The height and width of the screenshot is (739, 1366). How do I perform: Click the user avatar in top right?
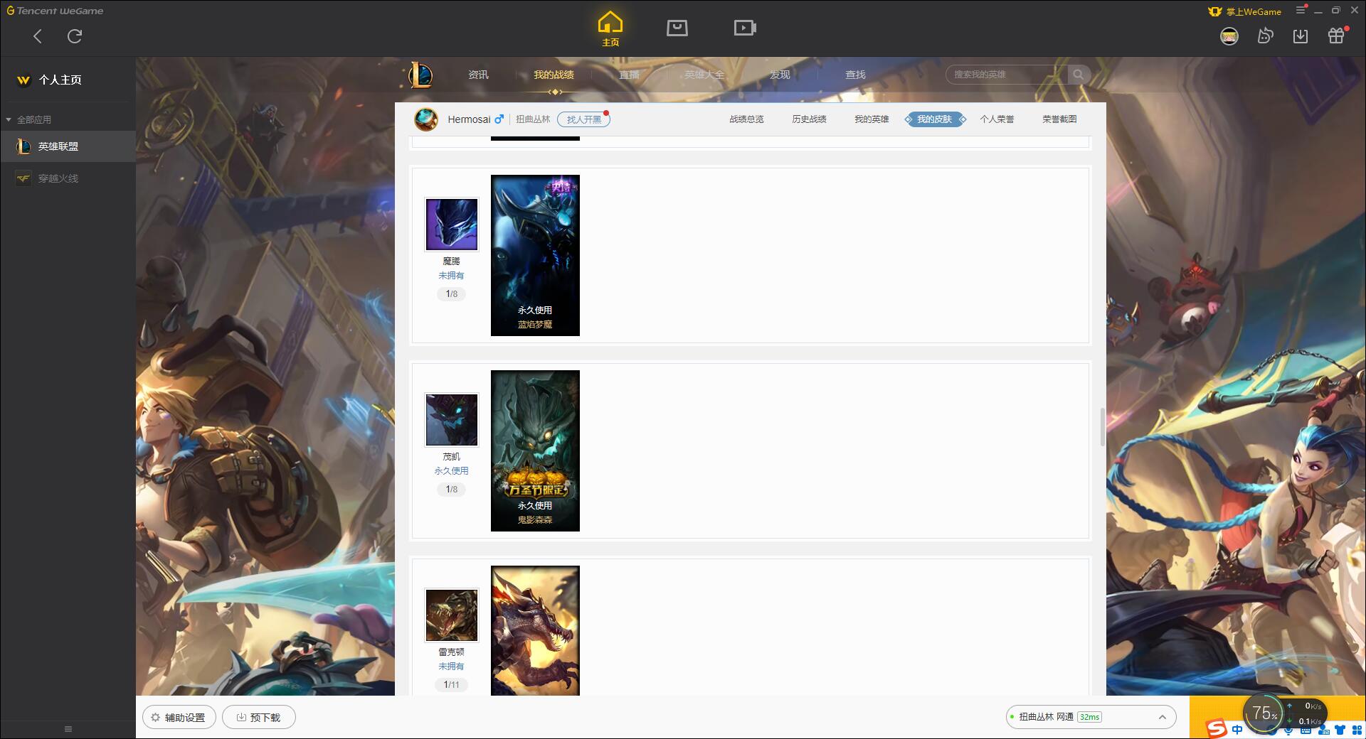tap(1229, 36)
